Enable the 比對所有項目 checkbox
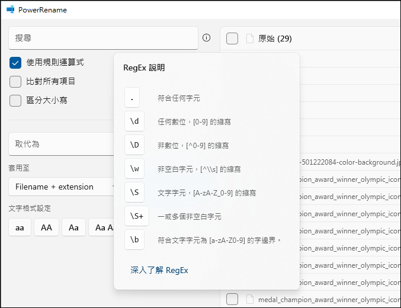The image size is (401, 308). click(15, 82)
